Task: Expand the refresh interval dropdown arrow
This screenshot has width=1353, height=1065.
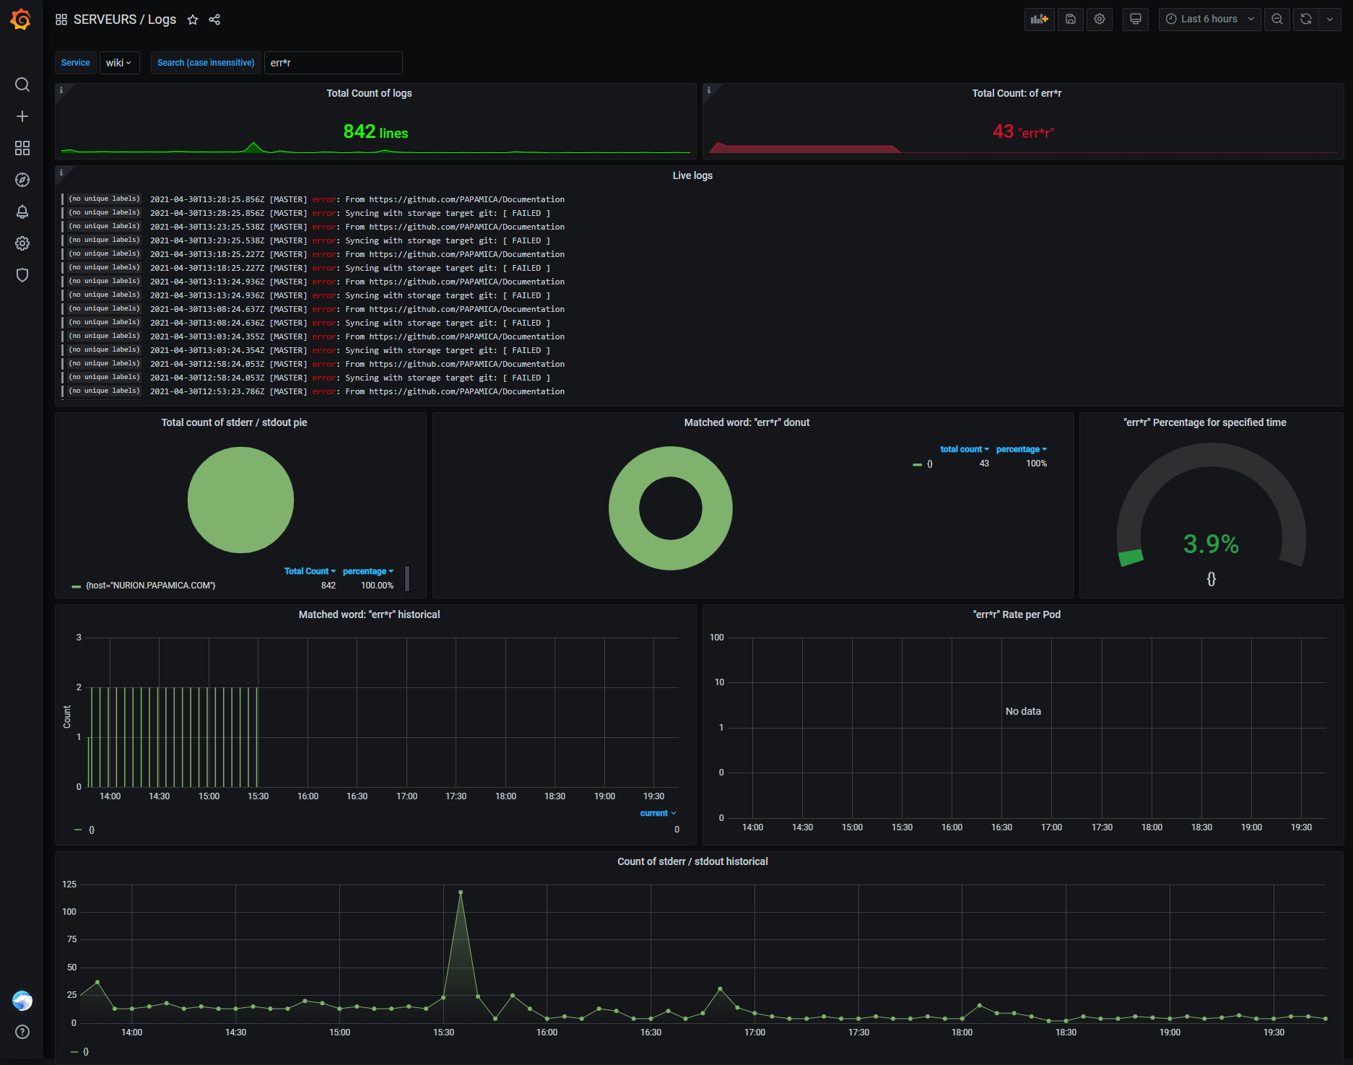Action: click(x=1330, y=19)
